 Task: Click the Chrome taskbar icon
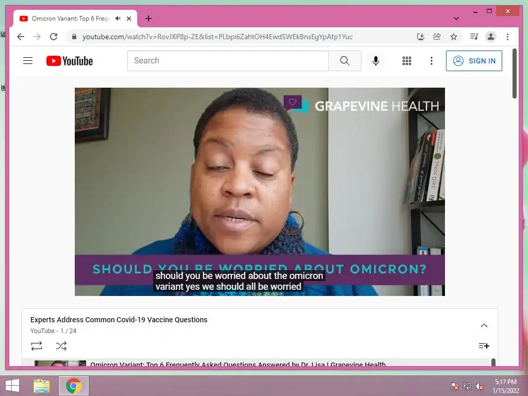coord(74,386)
